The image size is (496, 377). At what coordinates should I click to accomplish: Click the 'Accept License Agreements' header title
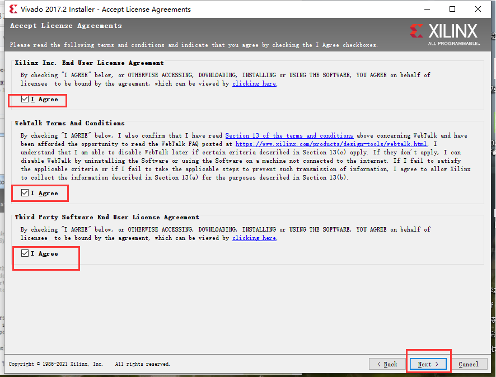point(66,26)
